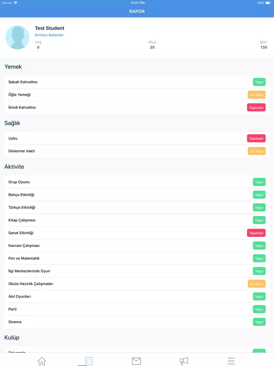The width and height of the screenshot is (274, 366).
Task: Click the Wi-Fi icon in status bar
Action: (15, 3)
